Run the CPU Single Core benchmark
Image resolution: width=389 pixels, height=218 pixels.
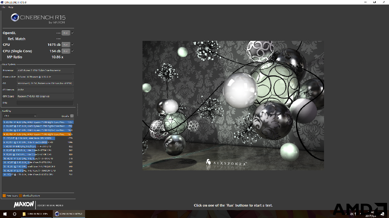66,51
